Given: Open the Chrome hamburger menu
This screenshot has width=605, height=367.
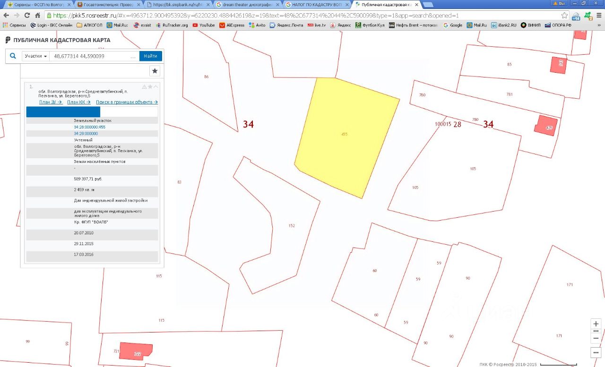Looking at the screenshot, I should pyautogui.click(x=599, y=15).
